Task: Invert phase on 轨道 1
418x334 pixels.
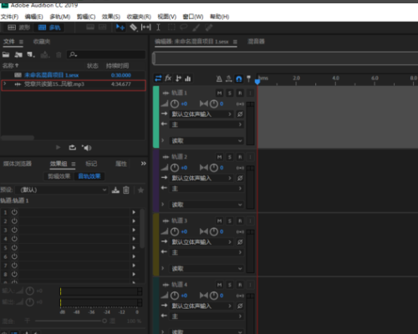Action: pyautogui.click(x=240, y=114)
